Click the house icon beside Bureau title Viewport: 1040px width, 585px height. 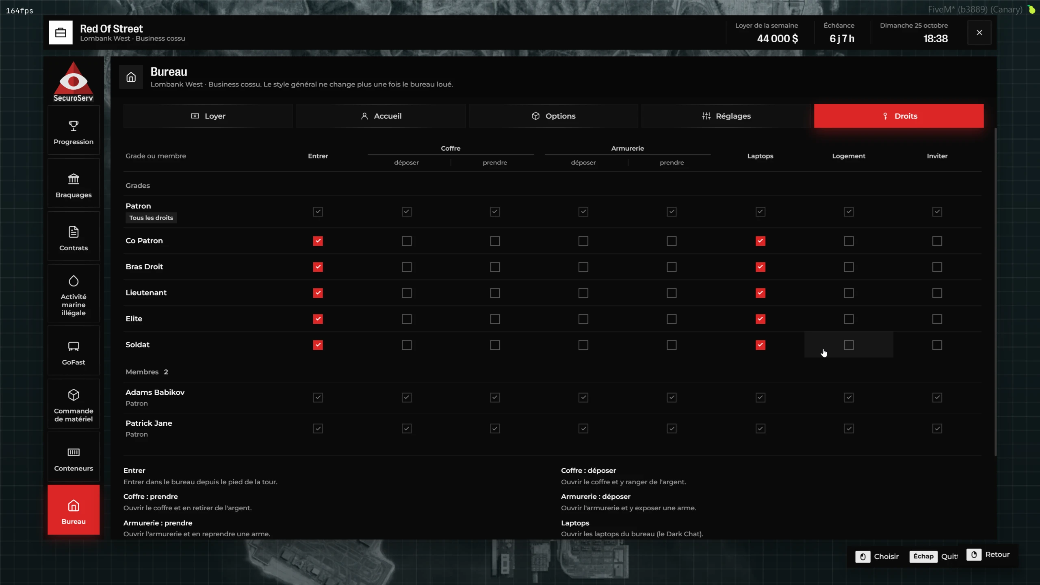pos(131,77)
